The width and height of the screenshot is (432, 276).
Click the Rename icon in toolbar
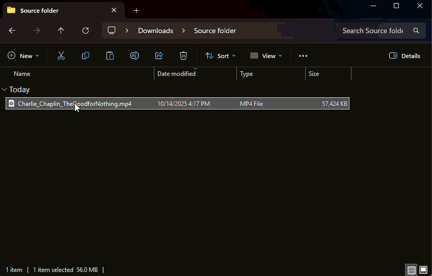(x=134, y=56)
